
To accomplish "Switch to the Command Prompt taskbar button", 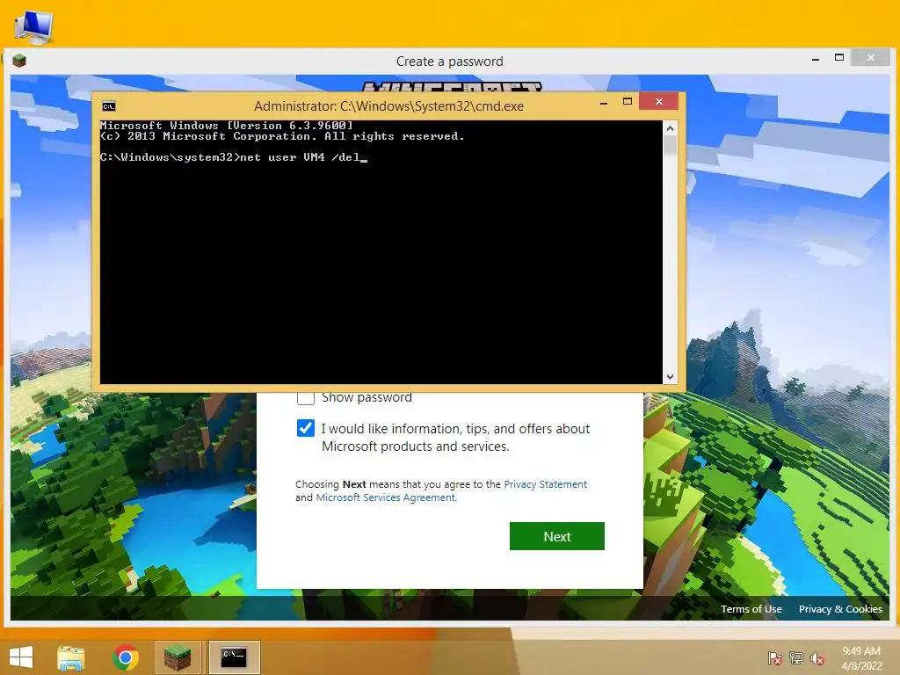I will point(234,657).
